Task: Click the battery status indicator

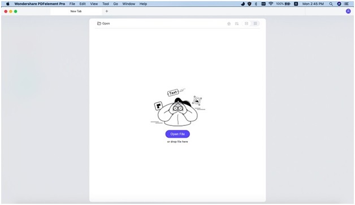Action: tap(283, 4)
